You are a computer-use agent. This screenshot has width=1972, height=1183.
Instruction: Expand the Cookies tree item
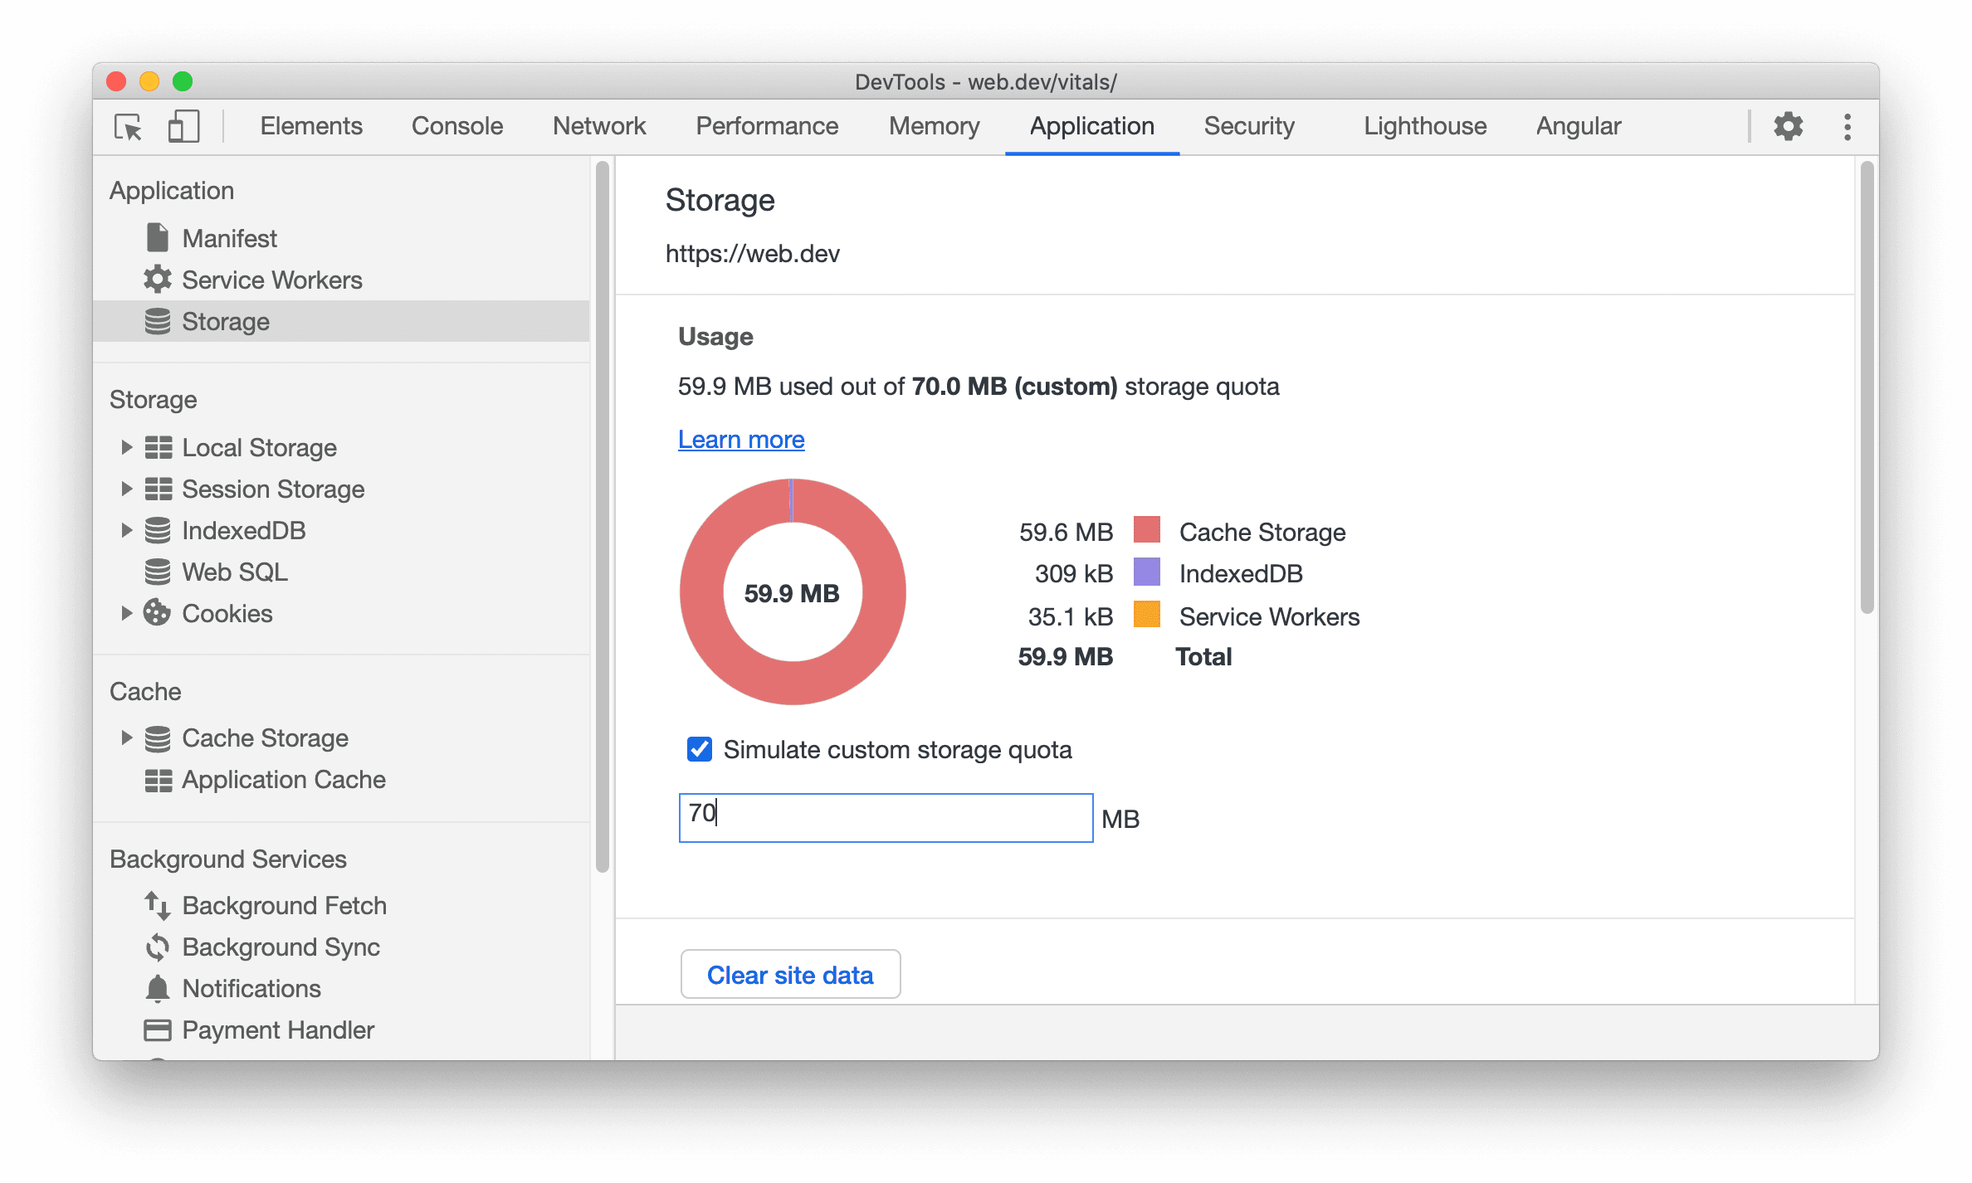coord(125,611)
